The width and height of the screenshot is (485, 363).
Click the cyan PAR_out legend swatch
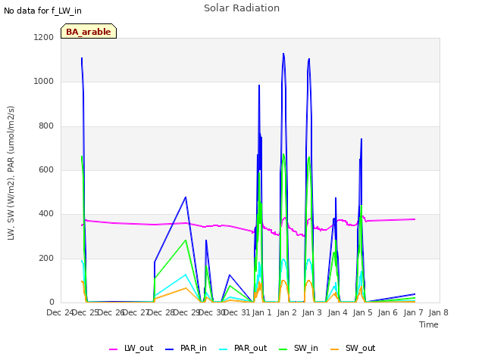(x=223, y=349)
